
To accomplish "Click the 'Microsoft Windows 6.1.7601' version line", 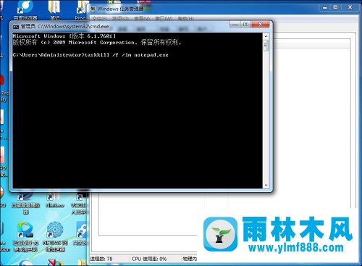I will pos(64,36).
